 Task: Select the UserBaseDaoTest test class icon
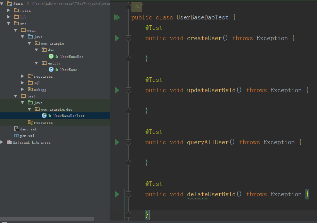coord(44,115)
